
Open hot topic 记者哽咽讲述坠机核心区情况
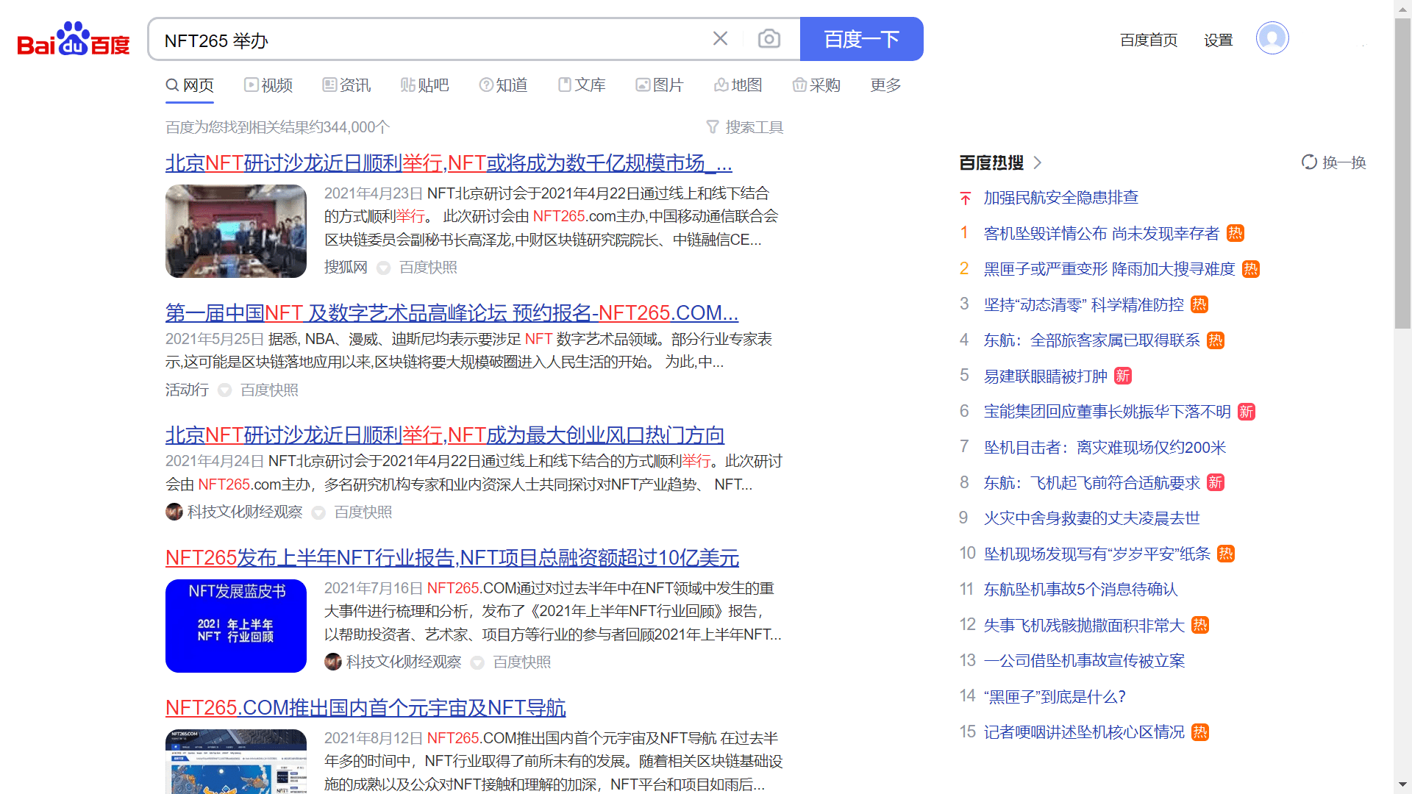point(1085,732)
